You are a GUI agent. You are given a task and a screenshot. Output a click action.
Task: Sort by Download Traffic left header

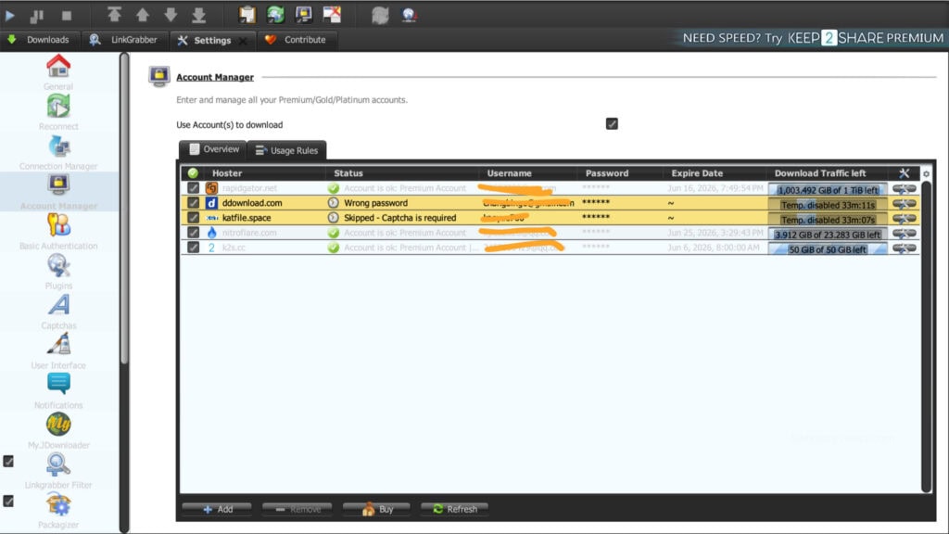pyautogui.click(x=828, y=173)
